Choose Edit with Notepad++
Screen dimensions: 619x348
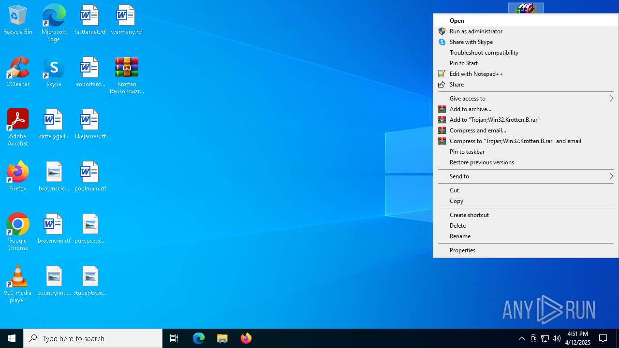coord(526,74)
